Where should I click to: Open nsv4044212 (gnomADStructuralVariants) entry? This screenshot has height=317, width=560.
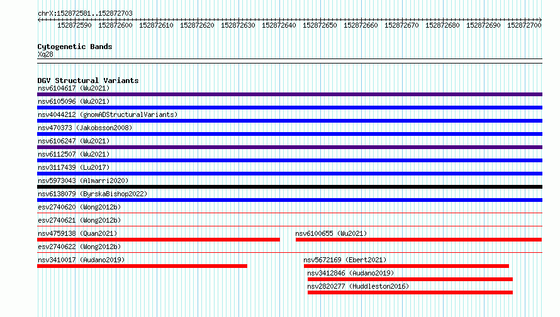(108, 114)
